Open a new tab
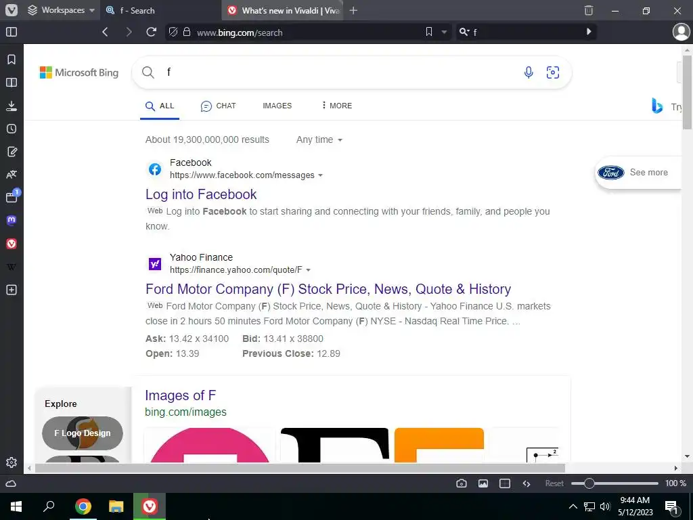The image size is (693, 520). click(353, 10)
